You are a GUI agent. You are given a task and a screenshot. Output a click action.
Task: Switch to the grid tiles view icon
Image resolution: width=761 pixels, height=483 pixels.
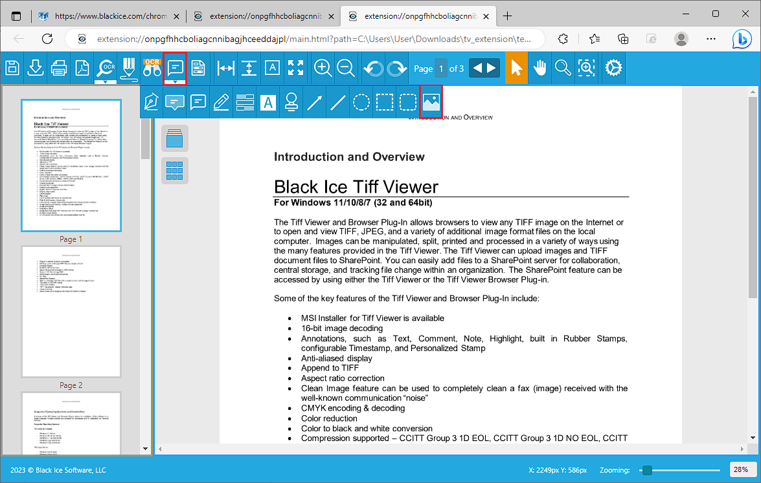pyautogui.click(x=175, y=171)
